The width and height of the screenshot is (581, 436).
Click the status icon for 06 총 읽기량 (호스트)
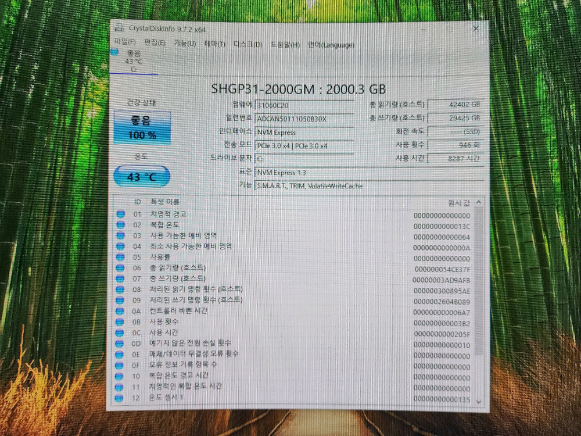[120, 267]
